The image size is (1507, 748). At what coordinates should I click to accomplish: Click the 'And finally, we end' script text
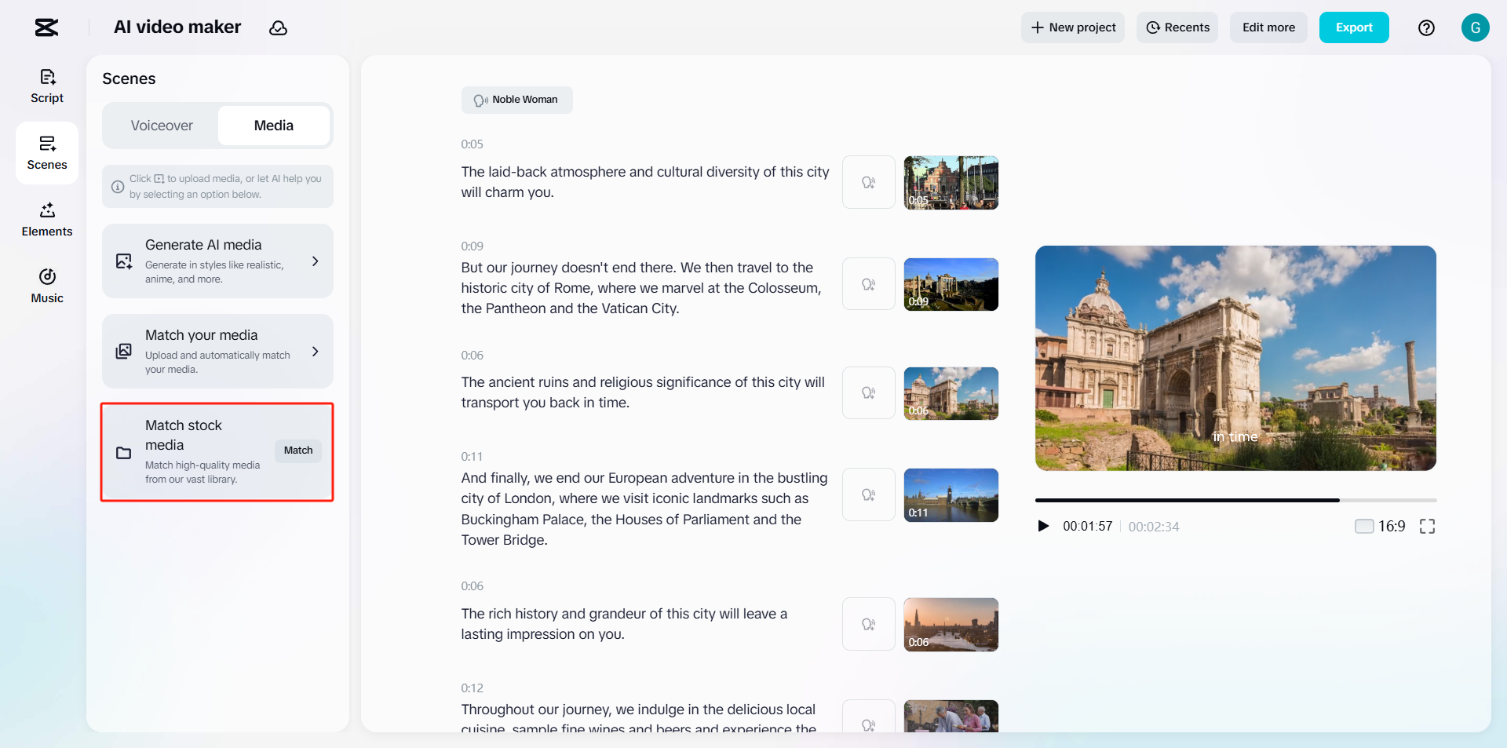tap(644, 509)
